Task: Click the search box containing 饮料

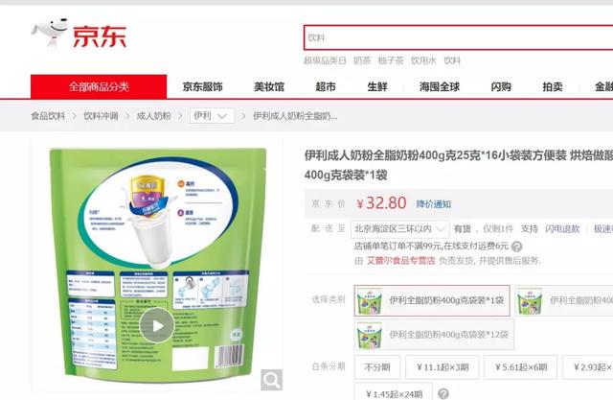Action: coord(458,37)
